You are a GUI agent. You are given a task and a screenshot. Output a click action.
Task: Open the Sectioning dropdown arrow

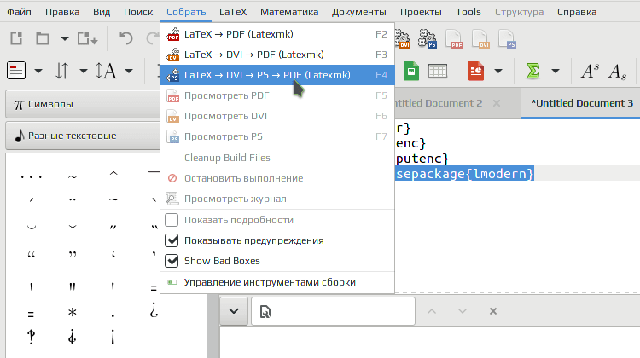point(38,72)
